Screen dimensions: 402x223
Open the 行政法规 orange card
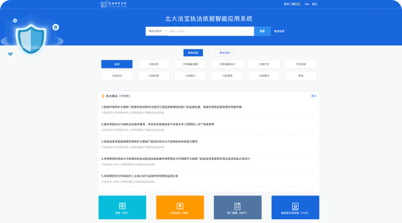click(x=180, y=208)
